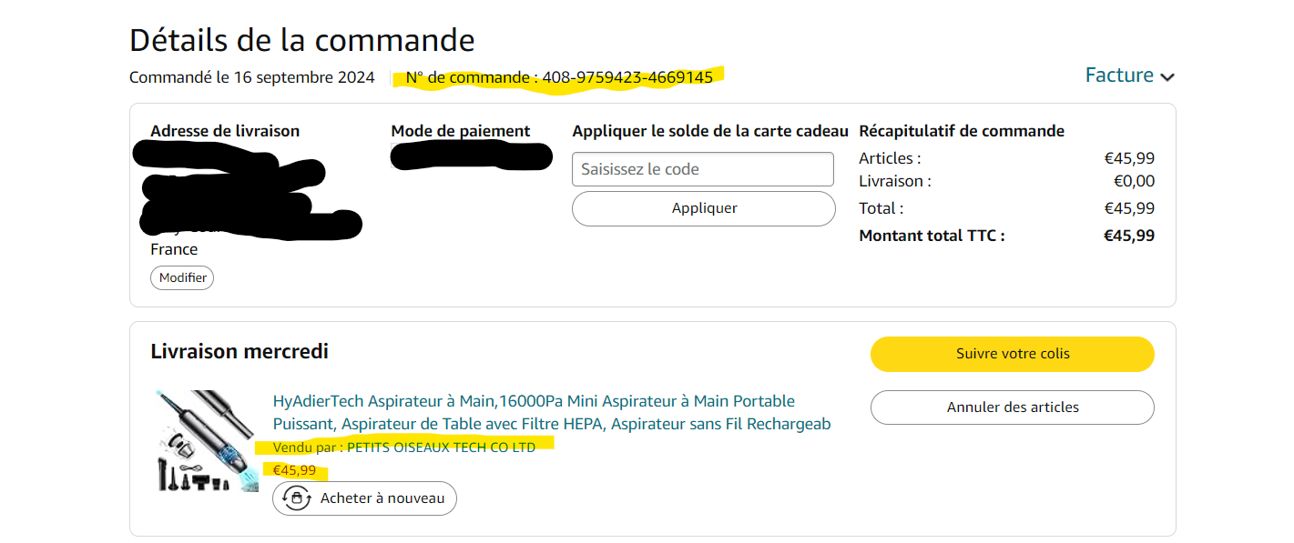Click the Détails de la commande title
Viewport: 1294px width, 543px height.
point(301,40)
